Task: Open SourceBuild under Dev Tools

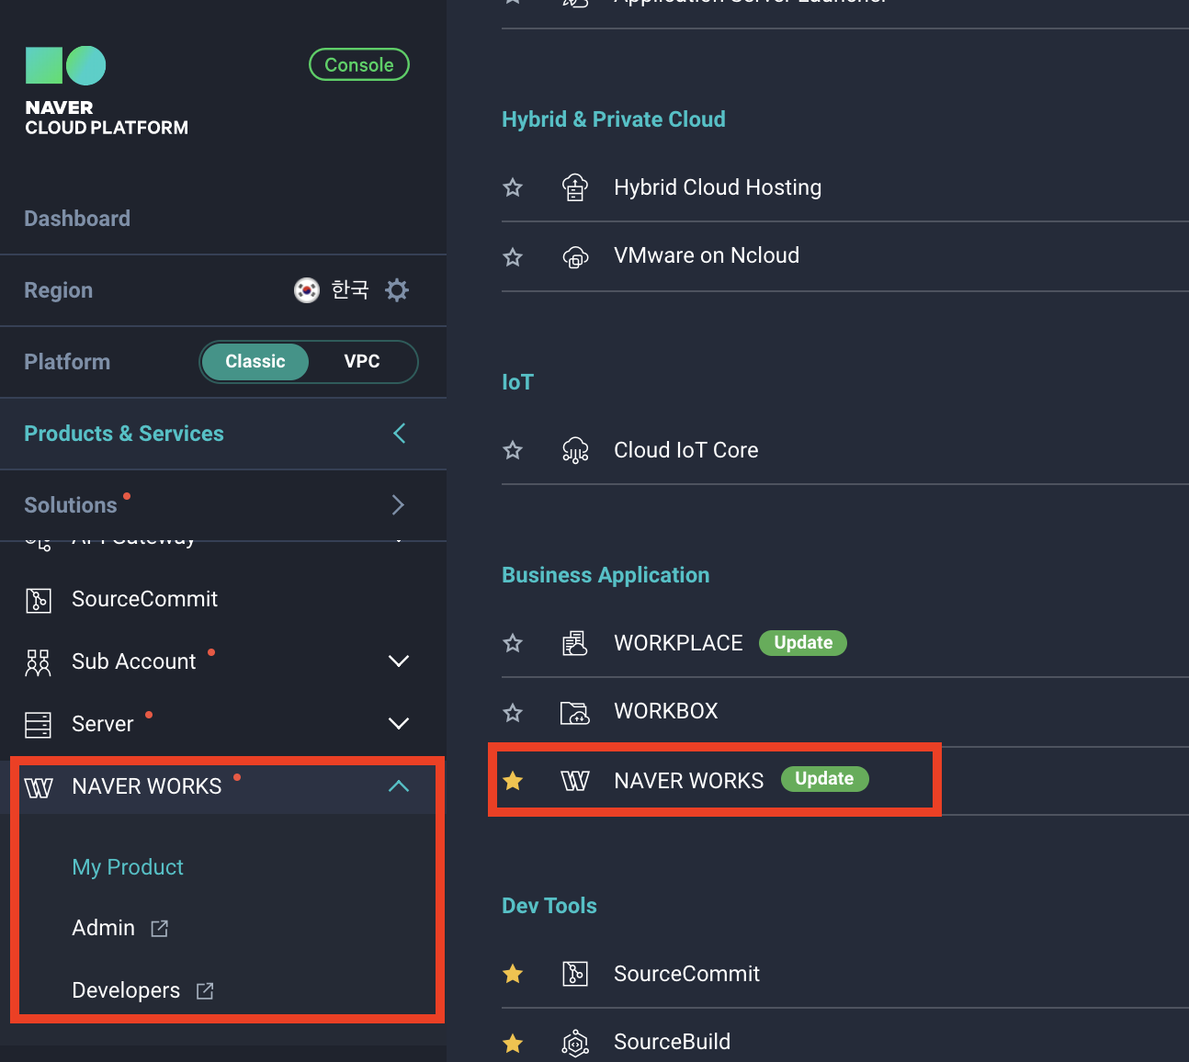Action: click(x=673, y=1042)
